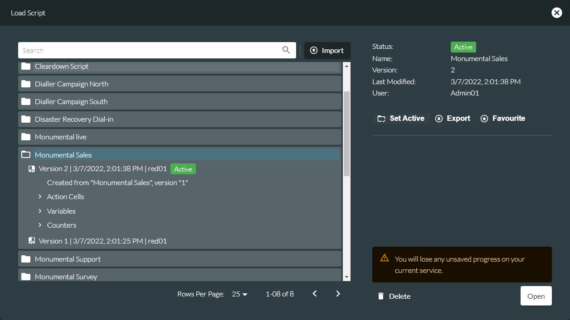The height and width of the screenshot is (320, 570).
Task: Click the Set Active folder-check icon
Action: tap(382, 119)
